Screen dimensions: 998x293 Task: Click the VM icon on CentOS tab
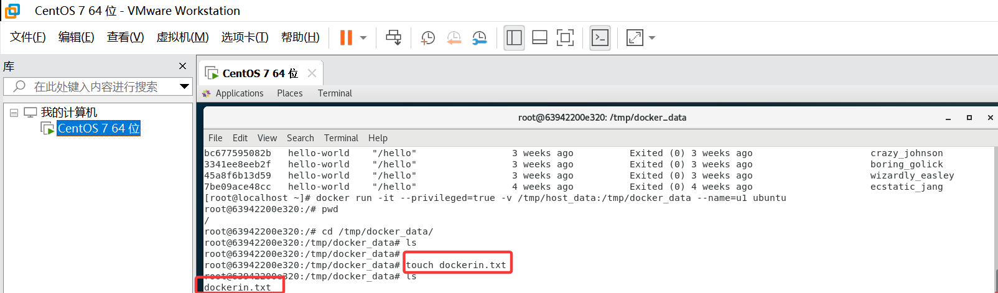pyautogui.click(x=212, y=73)
